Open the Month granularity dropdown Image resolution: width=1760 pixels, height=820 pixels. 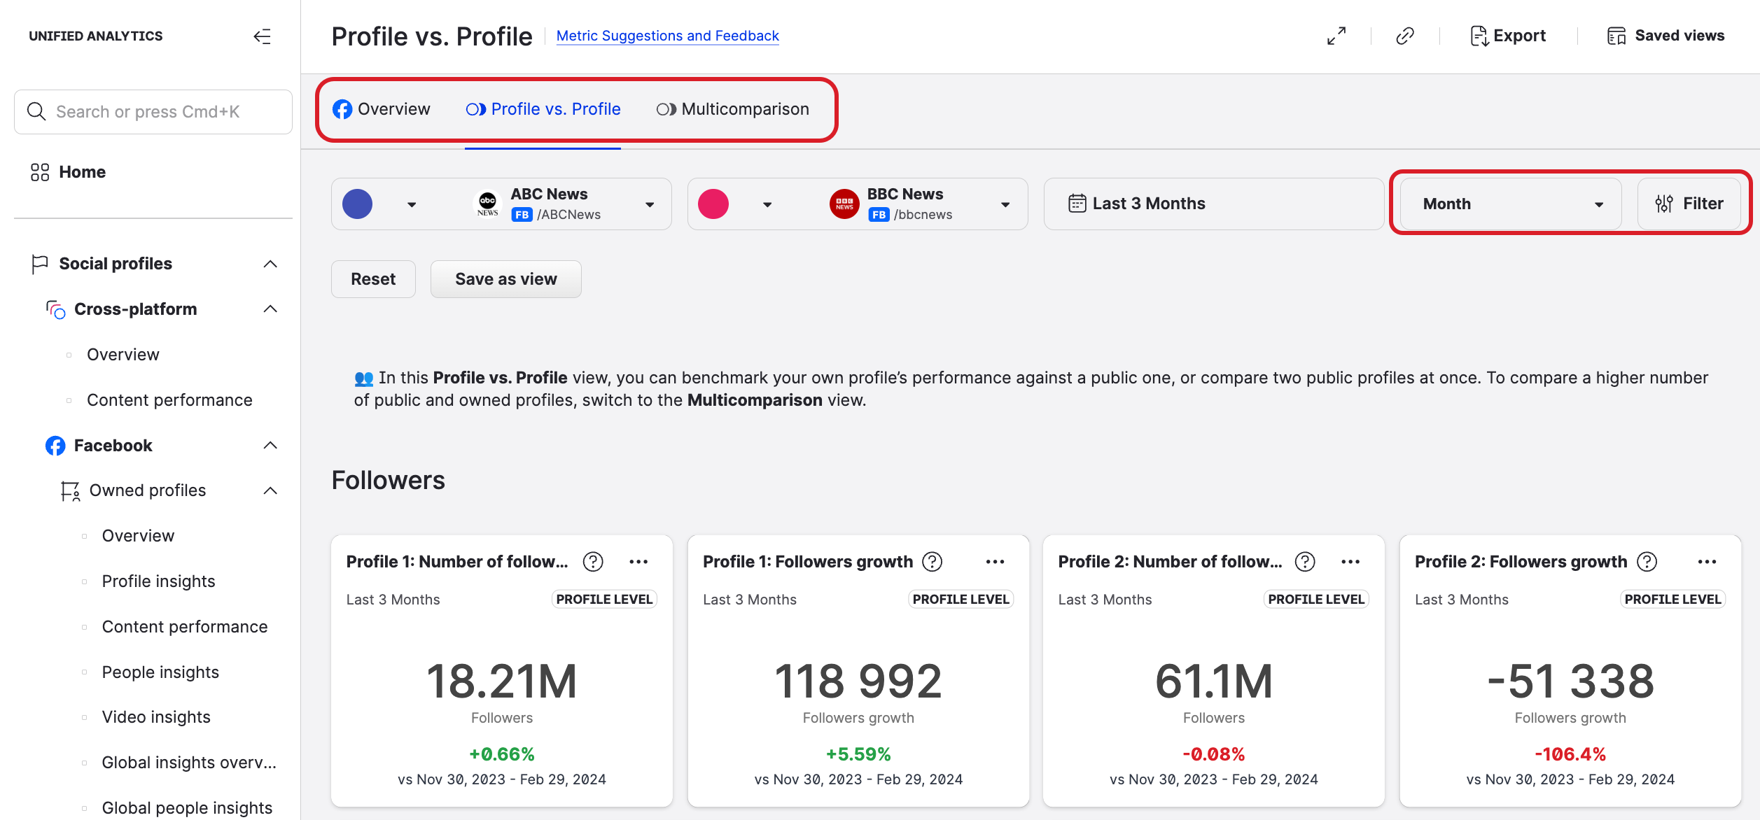pyautogui.click(x=1511, y=204)
